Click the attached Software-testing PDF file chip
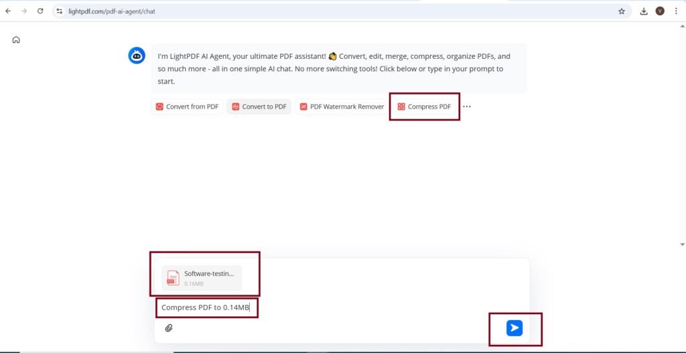Viewport: 686px width, 353px height. 202,277
